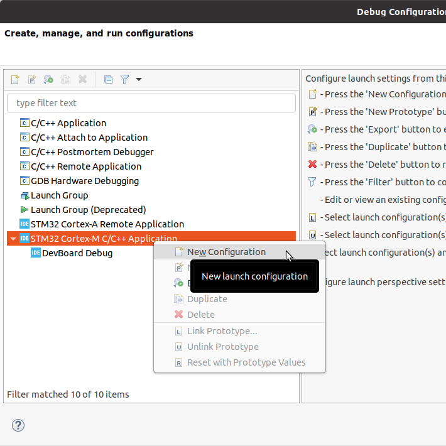
Task: Click the Export icon in context menu
Action: coord(178,283)
